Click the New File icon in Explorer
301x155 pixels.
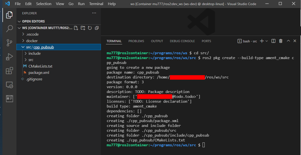click(x=76, y=28)
